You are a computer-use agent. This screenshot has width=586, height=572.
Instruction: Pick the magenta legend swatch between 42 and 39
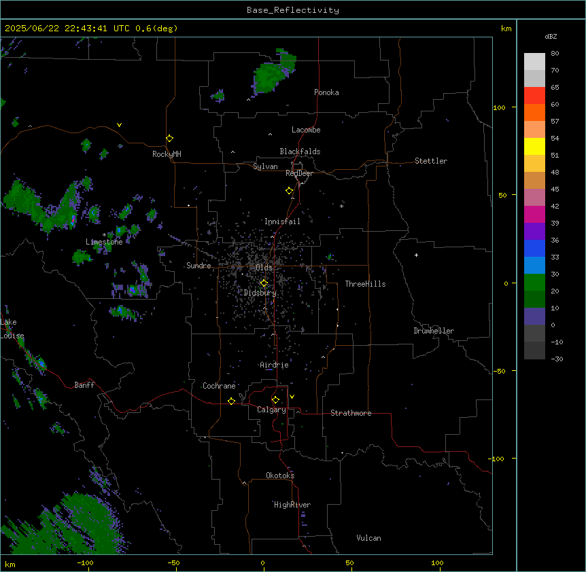click(x=534, y=214)
